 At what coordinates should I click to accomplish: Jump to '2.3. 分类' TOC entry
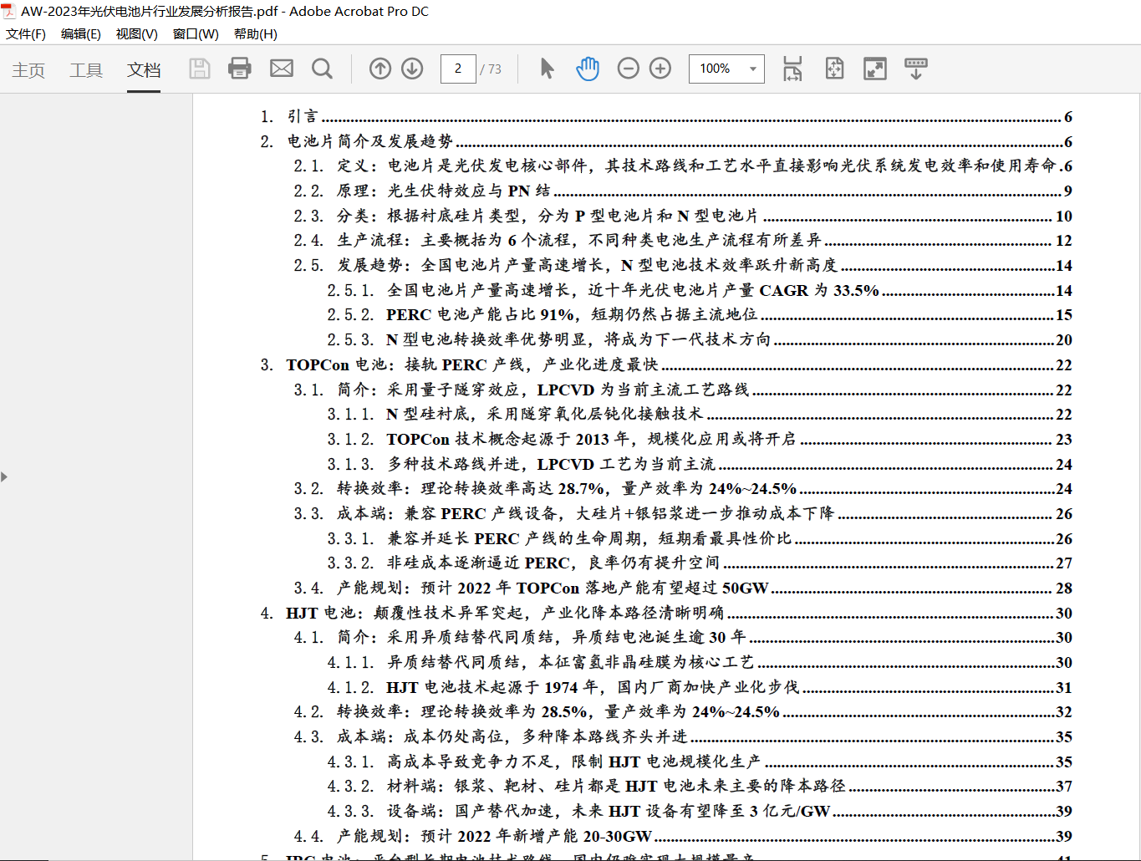(683, 216)
